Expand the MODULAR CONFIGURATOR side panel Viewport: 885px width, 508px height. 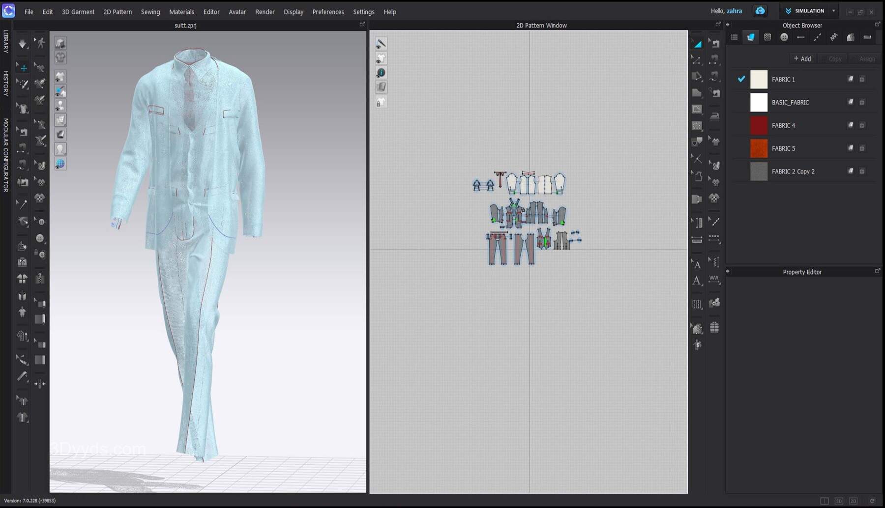tap(6, 155)
